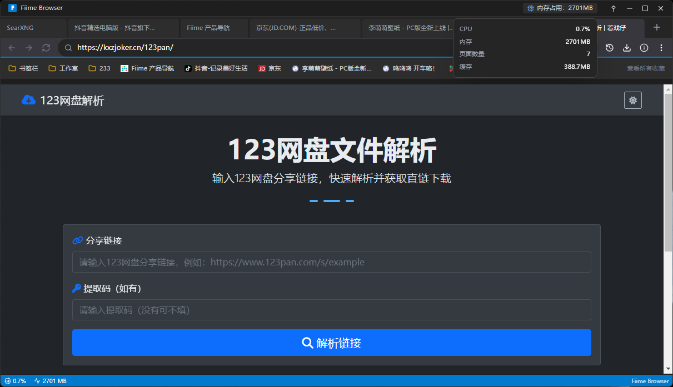Click the 解析链接 button
The width and height of the screenshot is (673, 387).
click(x=331, y=343)
